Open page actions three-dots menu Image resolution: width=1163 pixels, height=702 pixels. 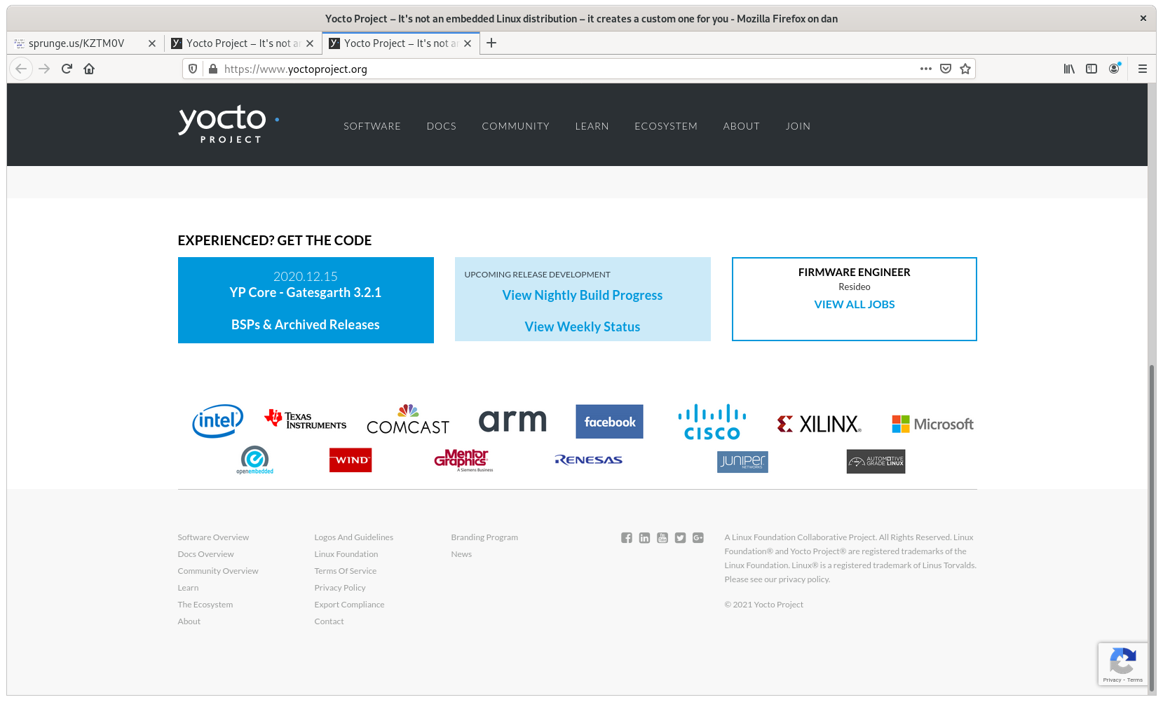point(926,69)
